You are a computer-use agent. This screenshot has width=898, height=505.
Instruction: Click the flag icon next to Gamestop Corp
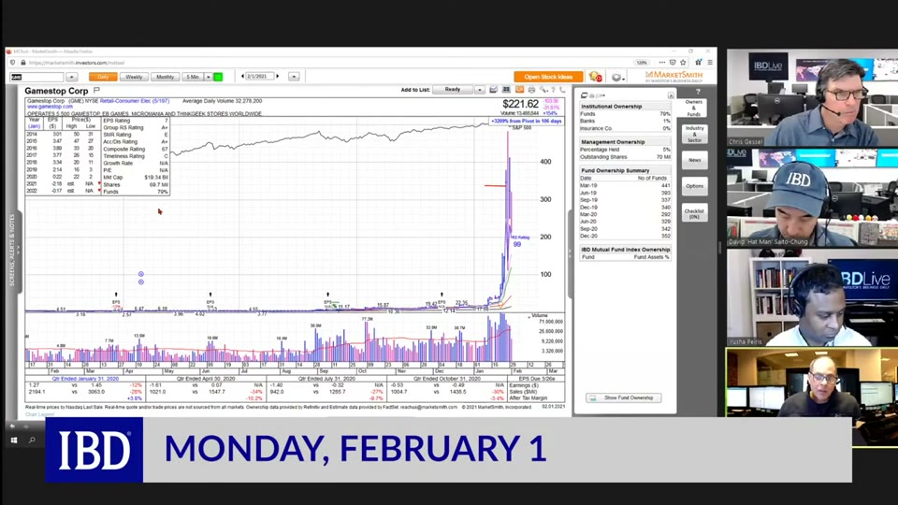click(96, 90)
